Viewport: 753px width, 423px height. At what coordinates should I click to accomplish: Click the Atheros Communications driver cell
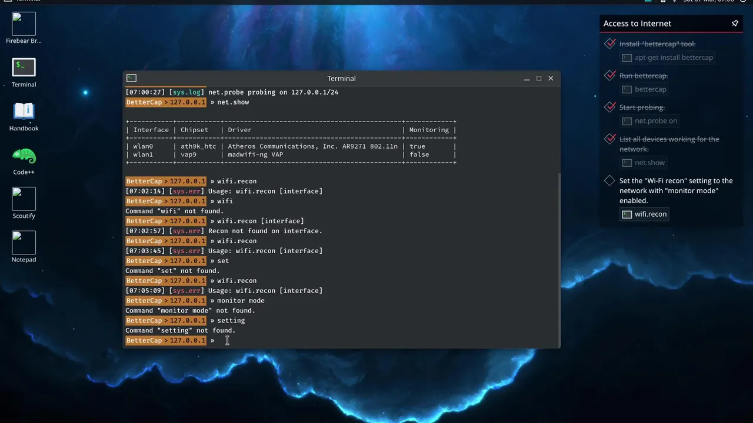pos(313,146)
